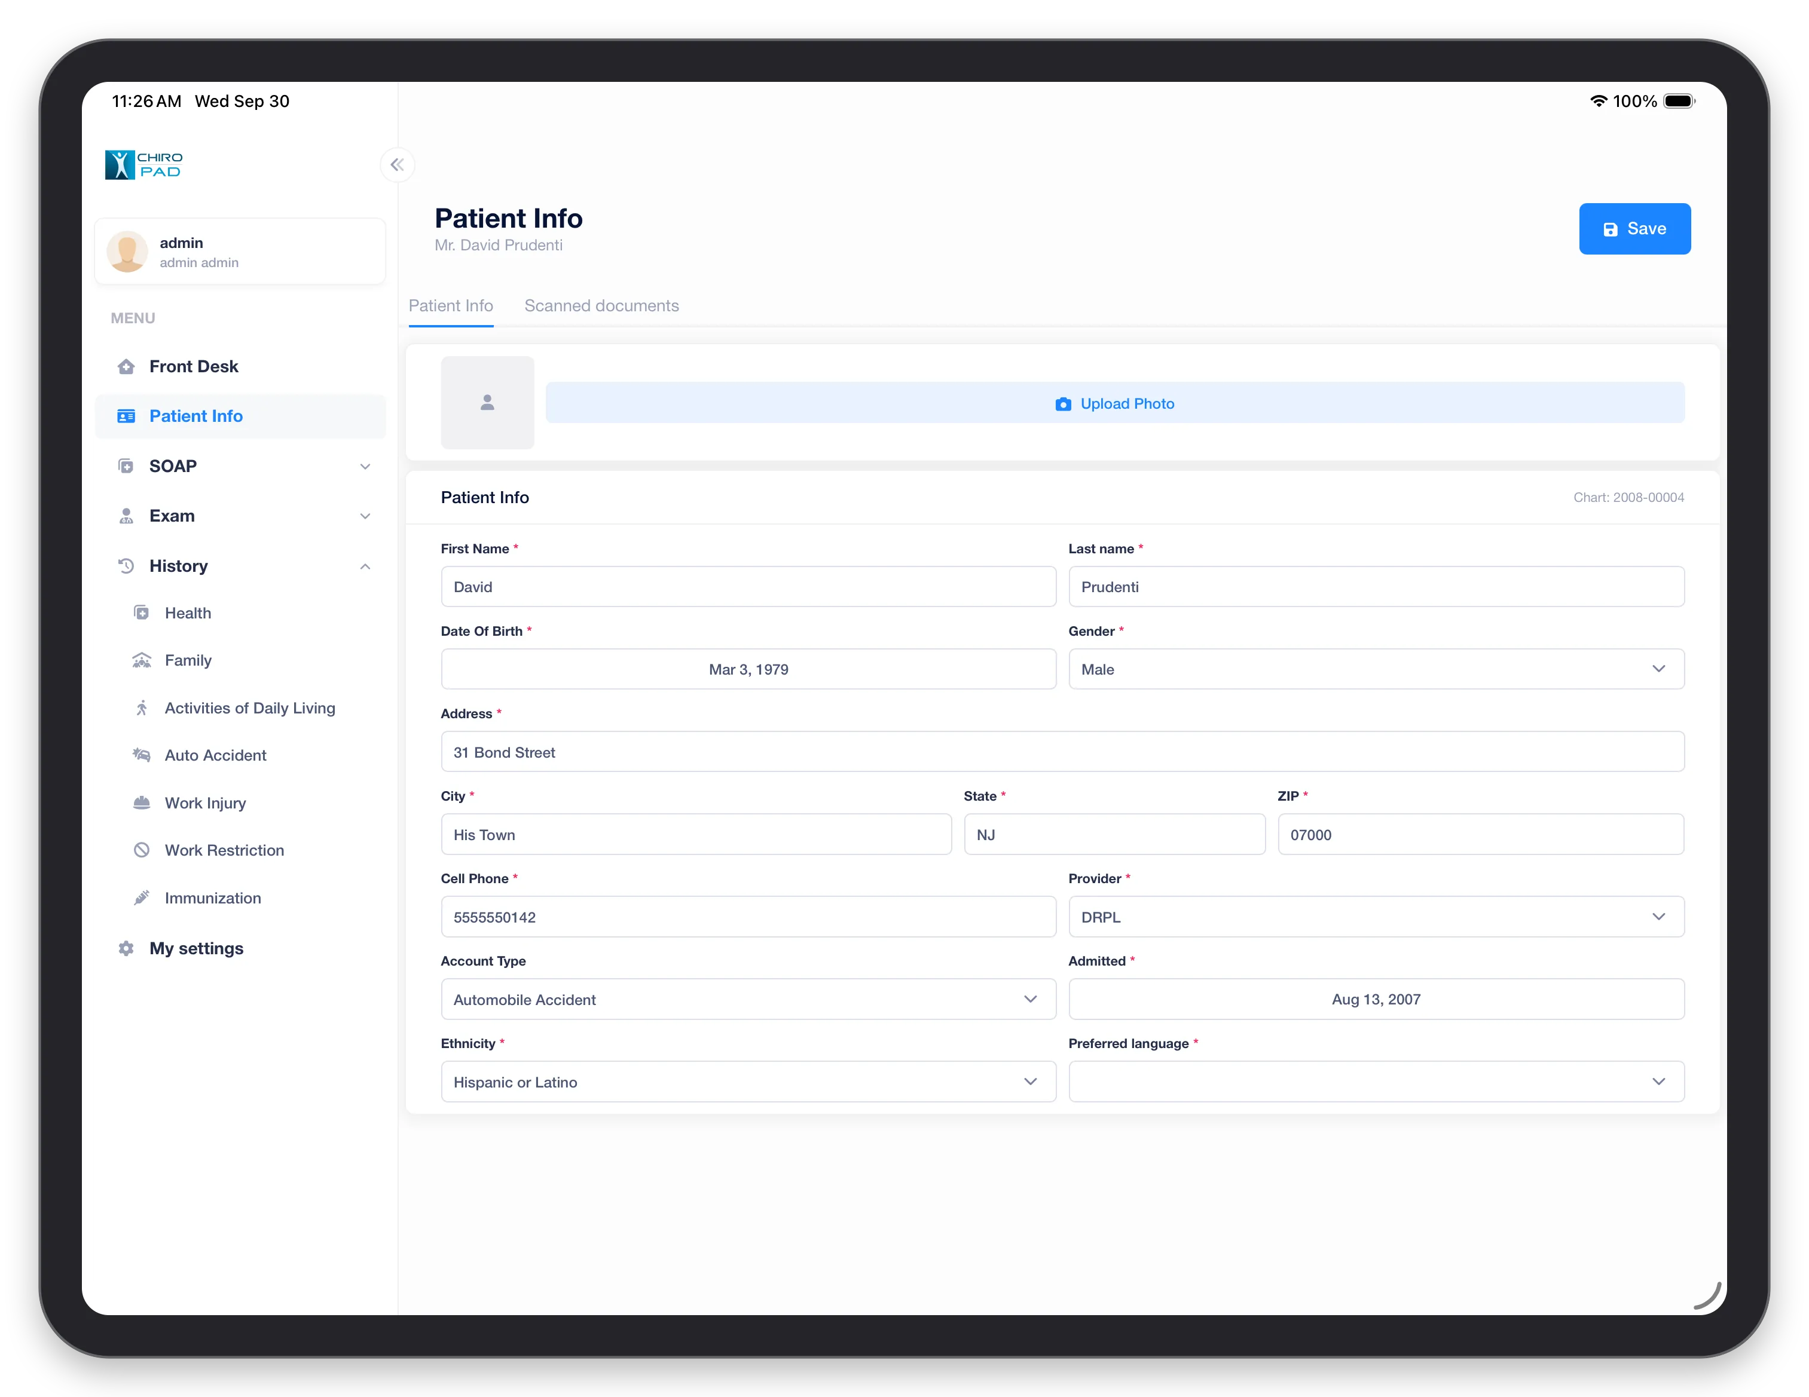The width and height of the screenshot is (1809, 1397).
Task: Click the First Name field containing David
Action: [748, 587]
